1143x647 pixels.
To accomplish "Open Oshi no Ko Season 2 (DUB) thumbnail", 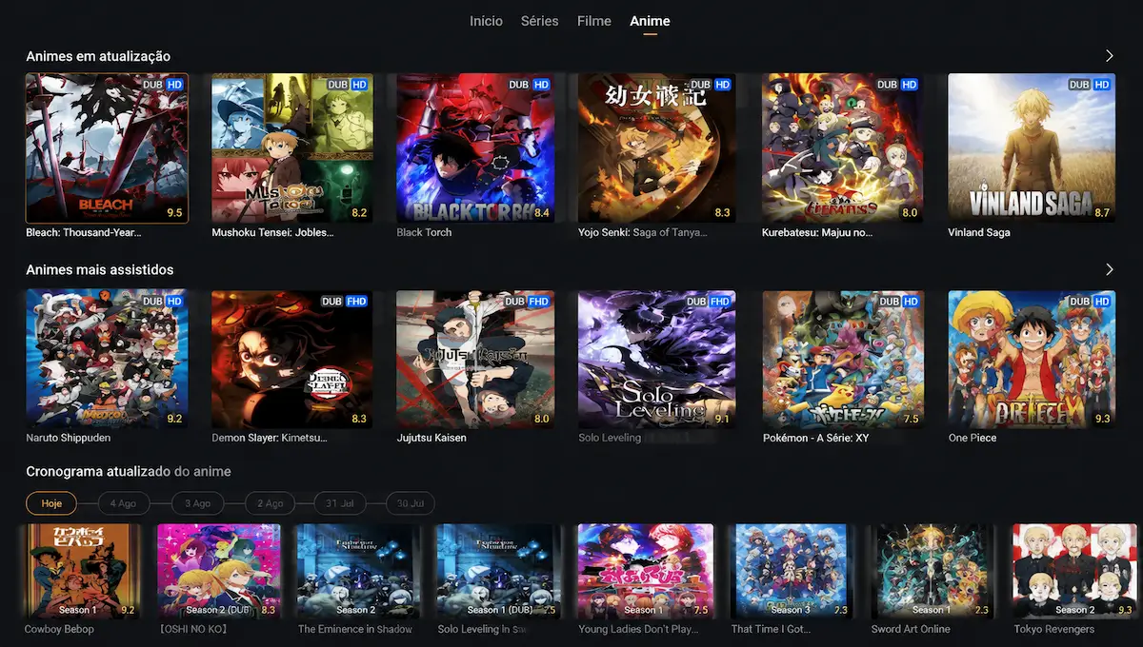I will pos(218,571).
